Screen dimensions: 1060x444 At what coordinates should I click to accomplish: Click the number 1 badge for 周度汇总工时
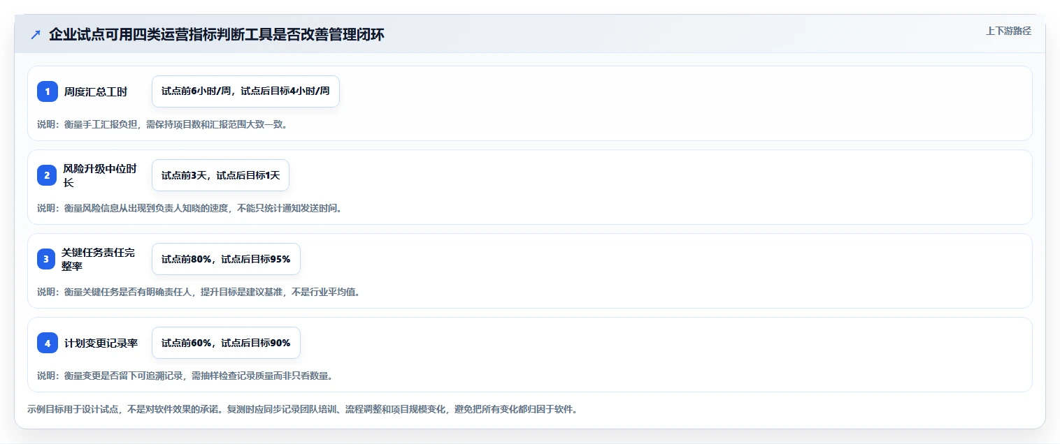48,91
